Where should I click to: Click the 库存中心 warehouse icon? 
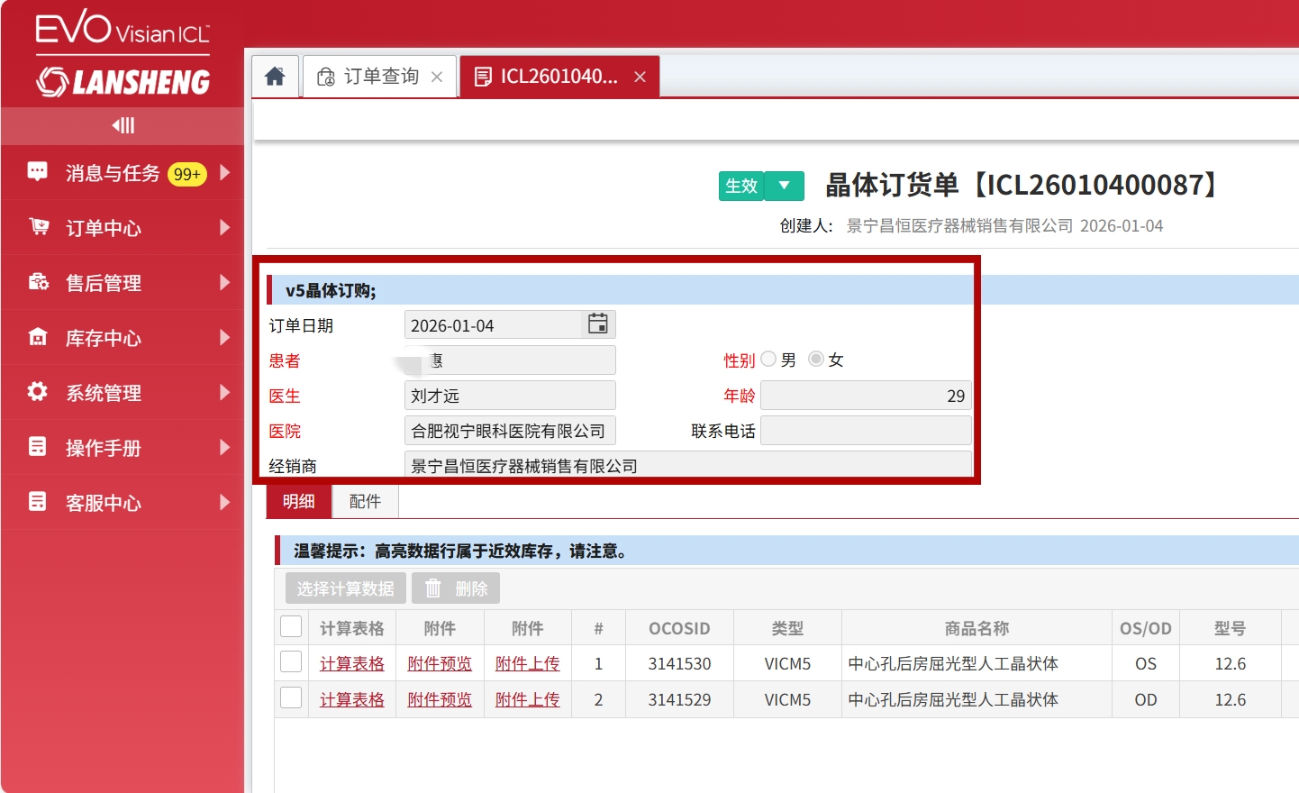tap(38, 337)
